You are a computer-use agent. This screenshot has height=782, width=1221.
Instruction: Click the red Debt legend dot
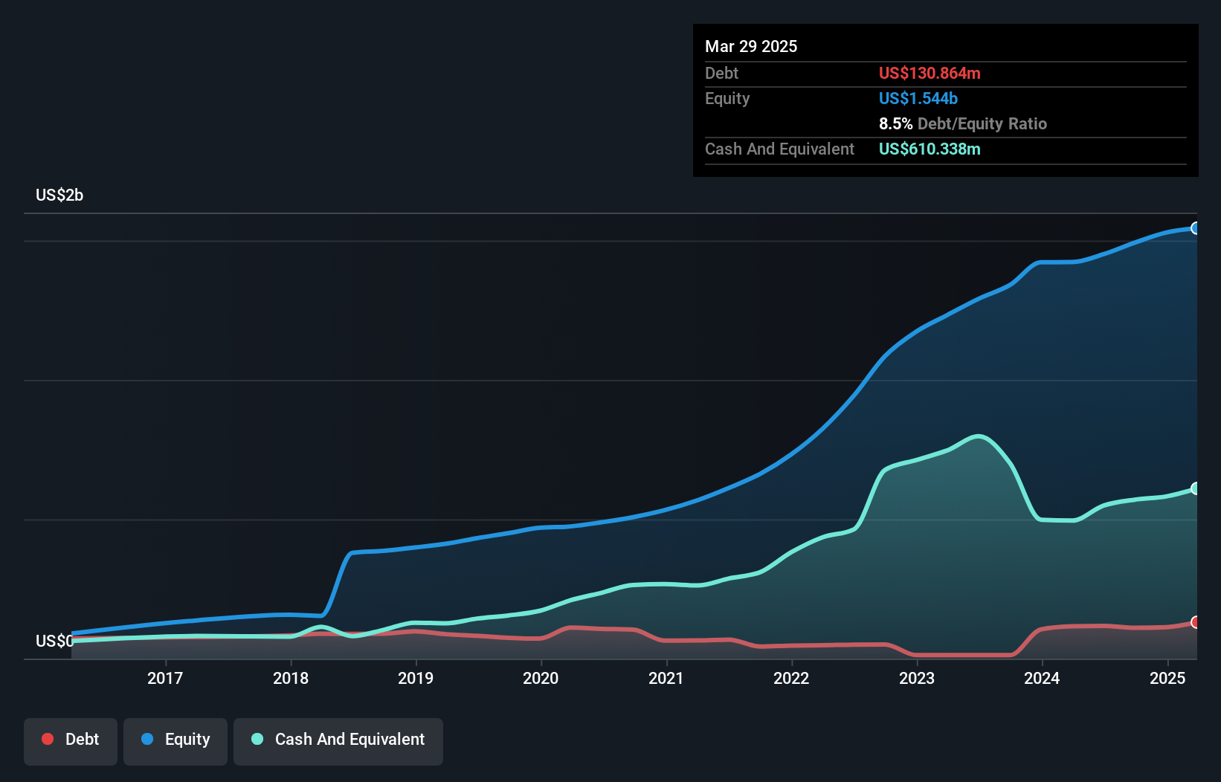point(48,739)
